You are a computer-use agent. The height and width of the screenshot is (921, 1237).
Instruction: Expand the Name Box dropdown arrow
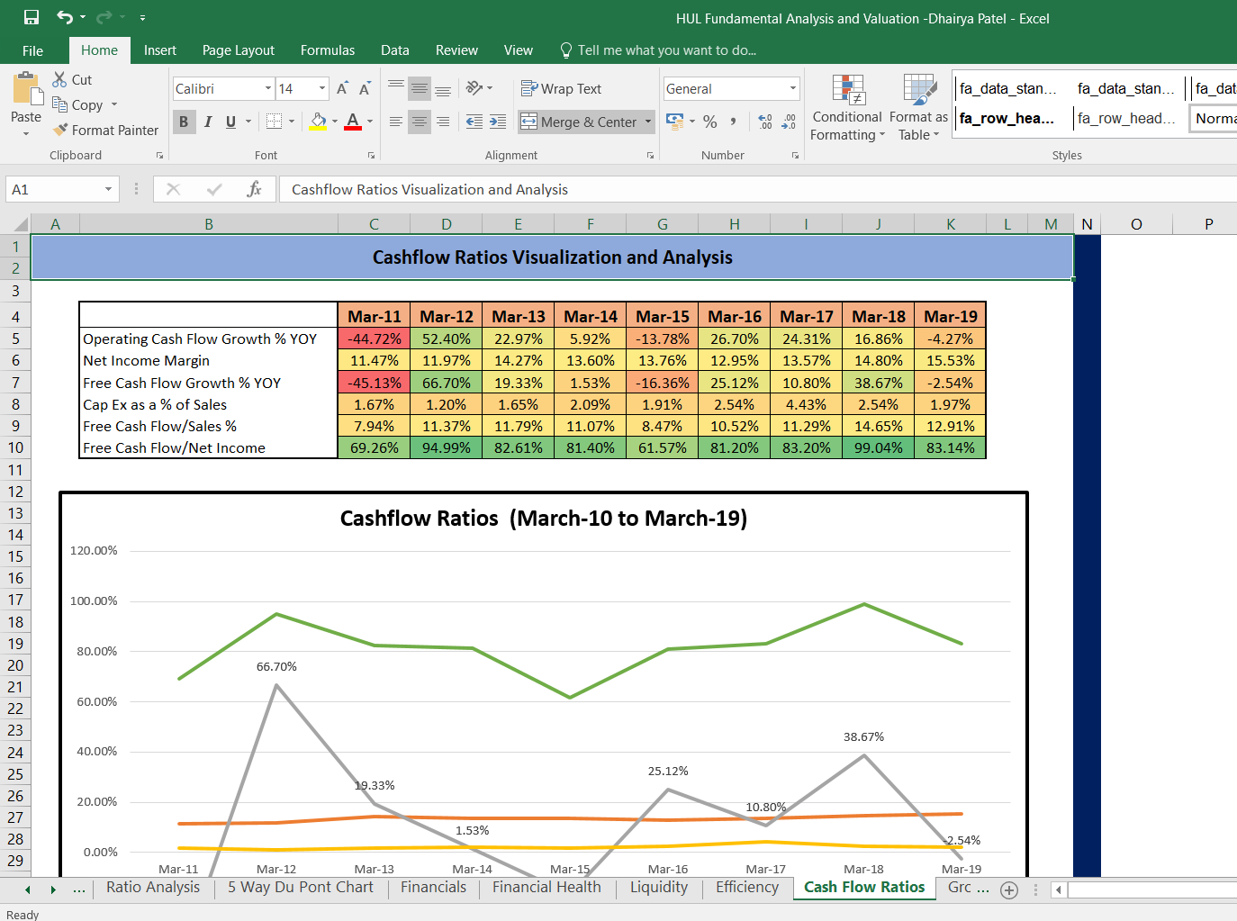[108, 189]
